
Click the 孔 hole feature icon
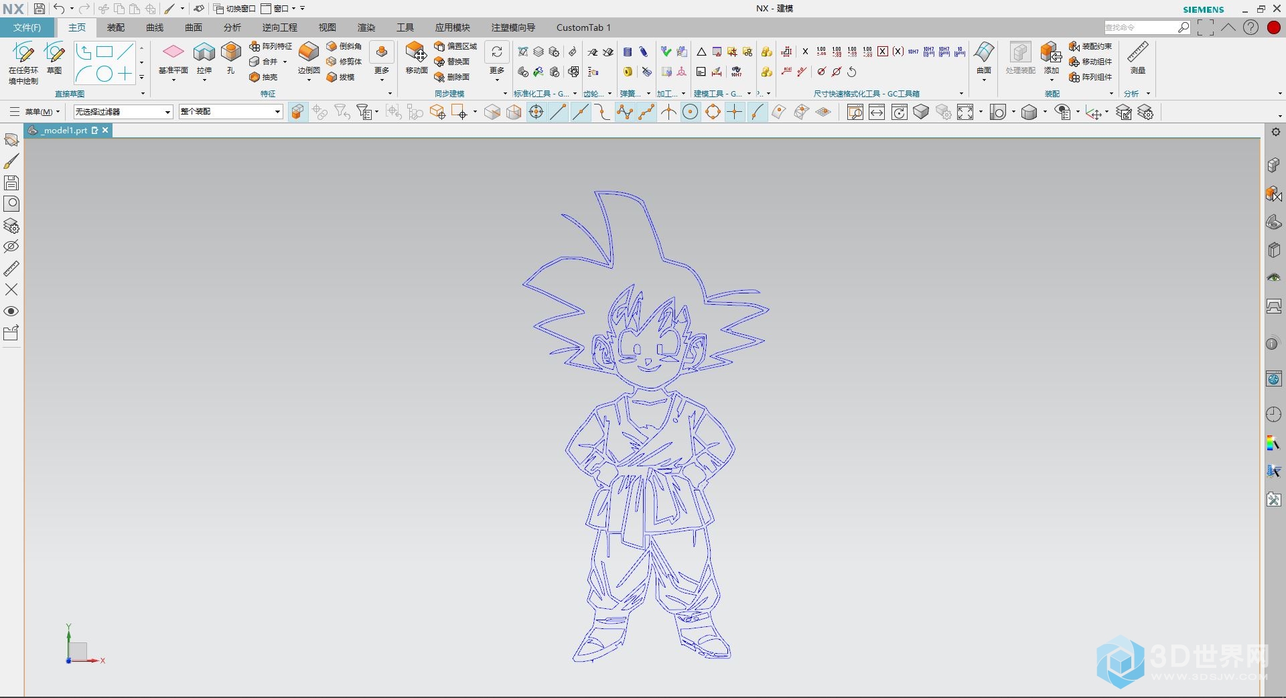231,53
